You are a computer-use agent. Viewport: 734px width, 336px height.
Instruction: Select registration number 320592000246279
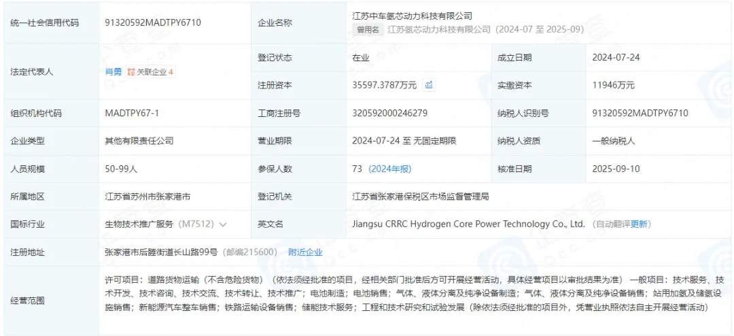(389, 113)
